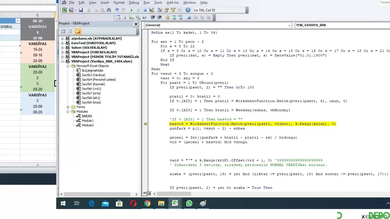Click View Object icon in Project panel

point(69,31)
